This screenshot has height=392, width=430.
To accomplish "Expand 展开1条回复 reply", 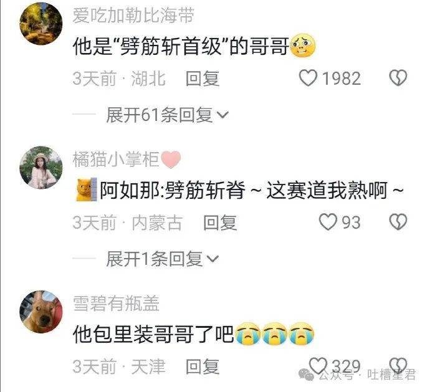I will point(155,259).
